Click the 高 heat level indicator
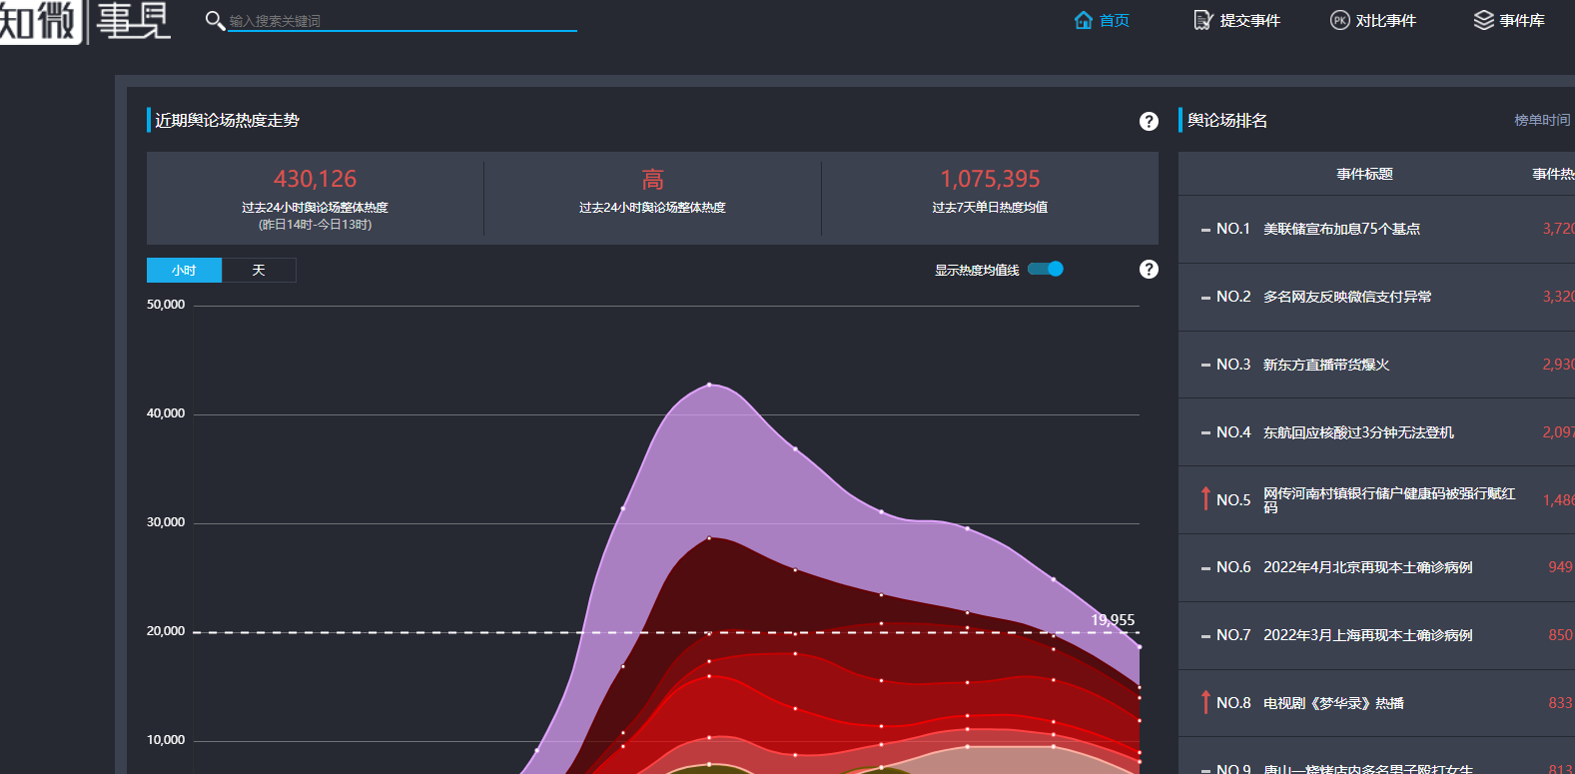Screen dimensions: 1575x774 click(652, 179)
